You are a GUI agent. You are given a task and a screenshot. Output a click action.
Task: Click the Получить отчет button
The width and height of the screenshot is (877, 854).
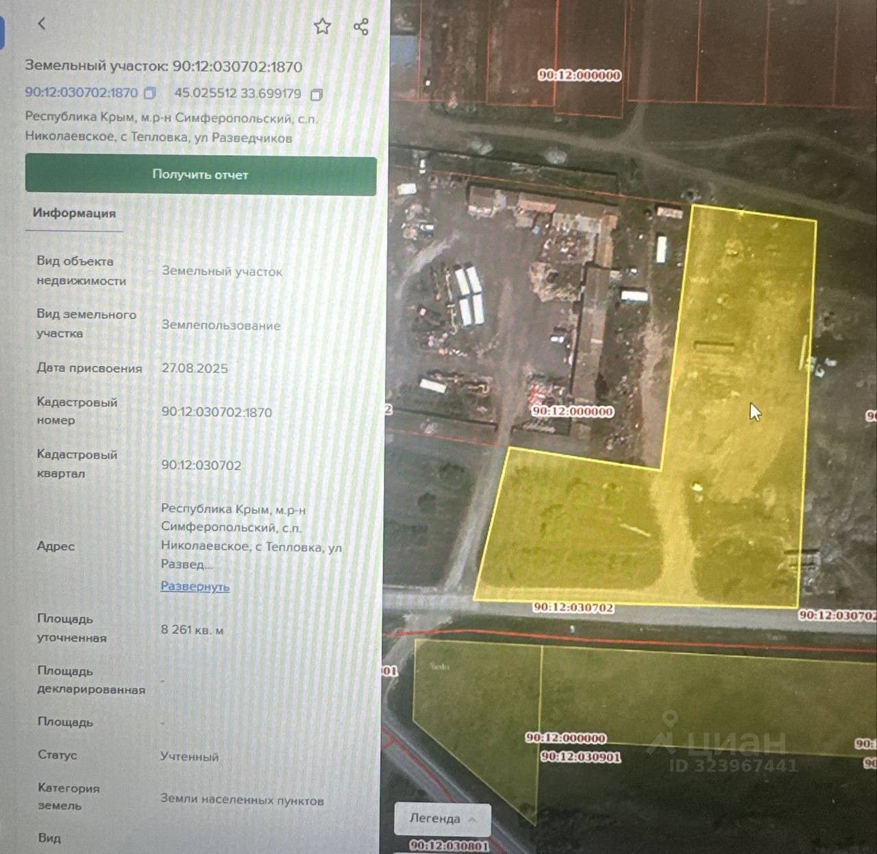click(201, 175)
